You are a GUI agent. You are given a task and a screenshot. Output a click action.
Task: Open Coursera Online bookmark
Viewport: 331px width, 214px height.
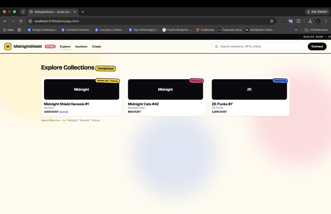(x=109, y=30)
